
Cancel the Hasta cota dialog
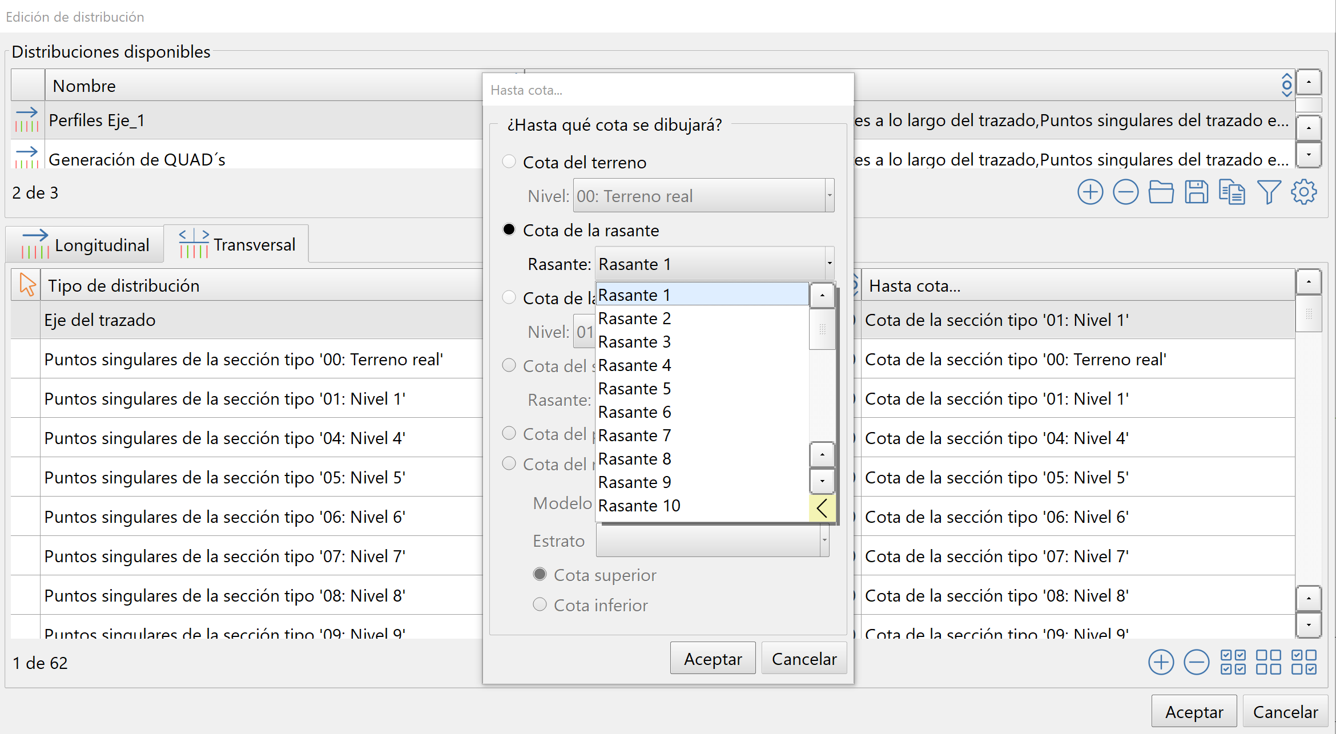click(804, 658)
